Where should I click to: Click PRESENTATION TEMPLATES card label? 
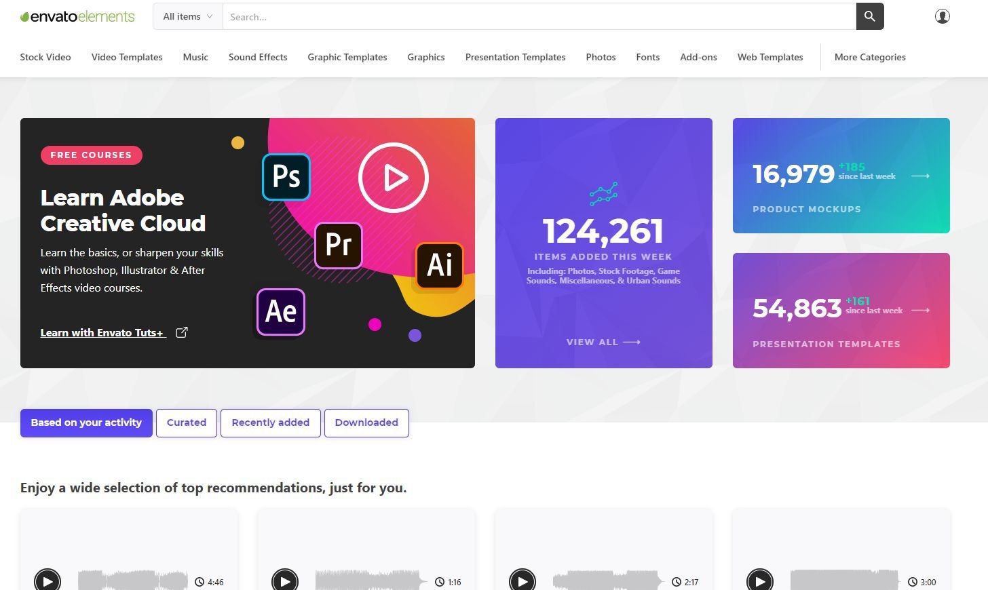coord(826,344)
